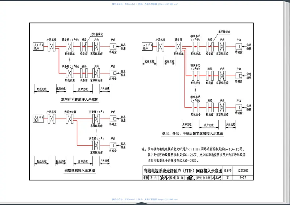
Task: Select the 别墅楼(1#) distribution box symbol
Action: (x=96, y=118)
